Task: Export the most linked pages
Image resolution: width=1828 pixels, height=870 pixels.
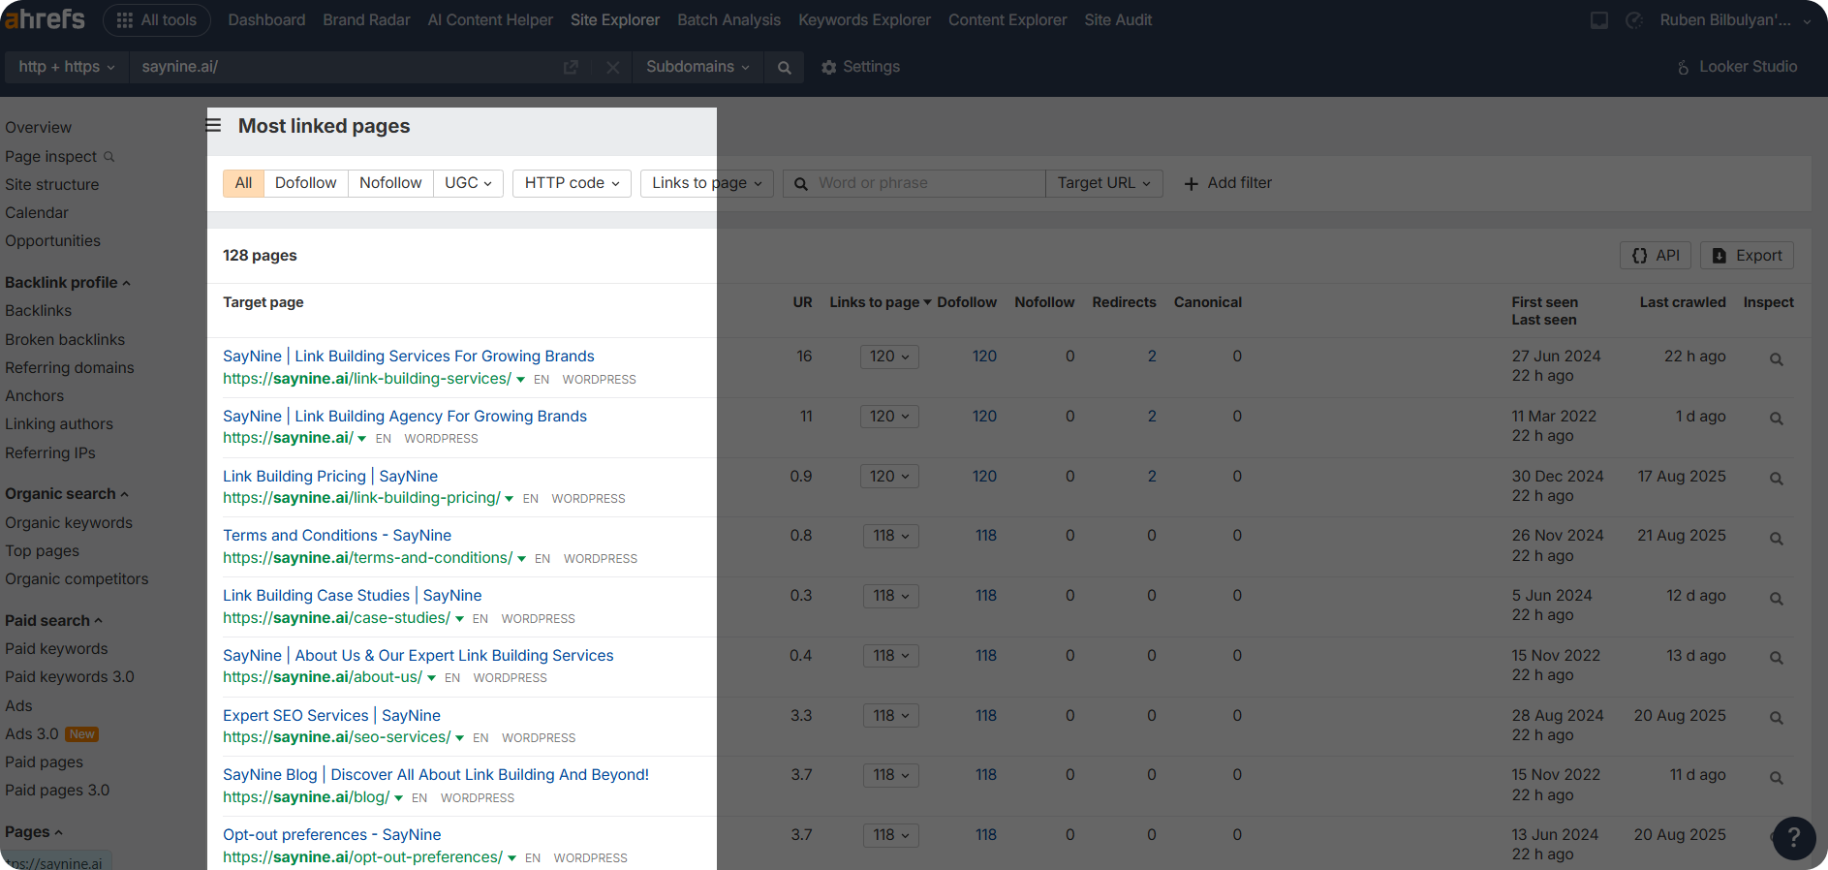Action: [x=1747, y=256]
